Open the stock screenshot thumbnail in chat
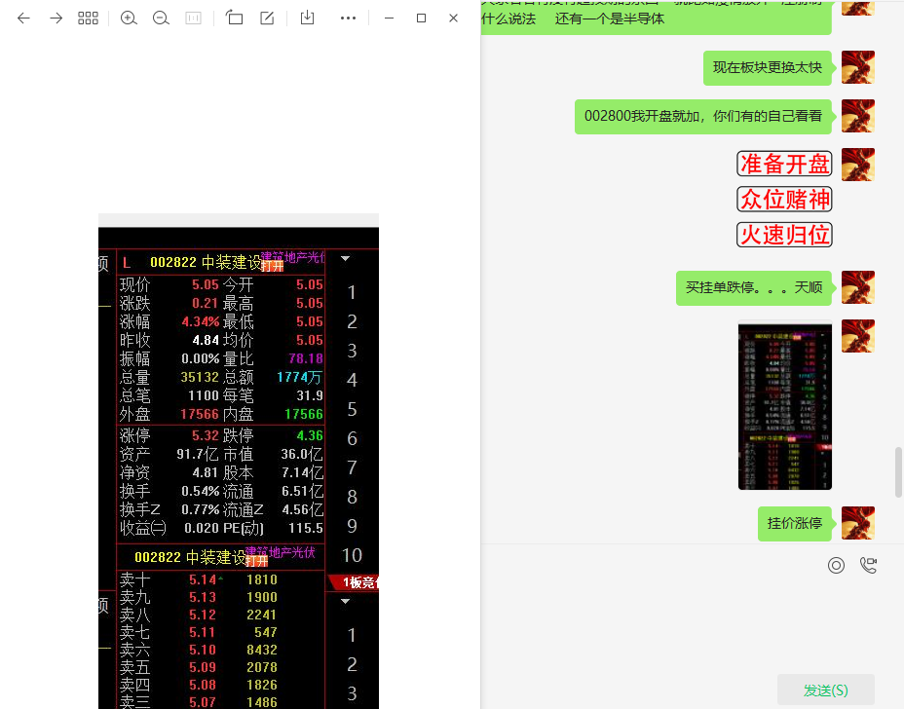 click(784, 406)
